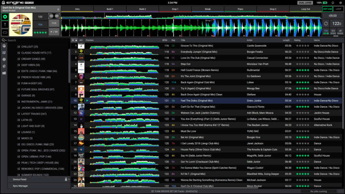Open the CHILLOUT (25) playlist
Viewport: 345px width, 194px height.
coord(30,47)
